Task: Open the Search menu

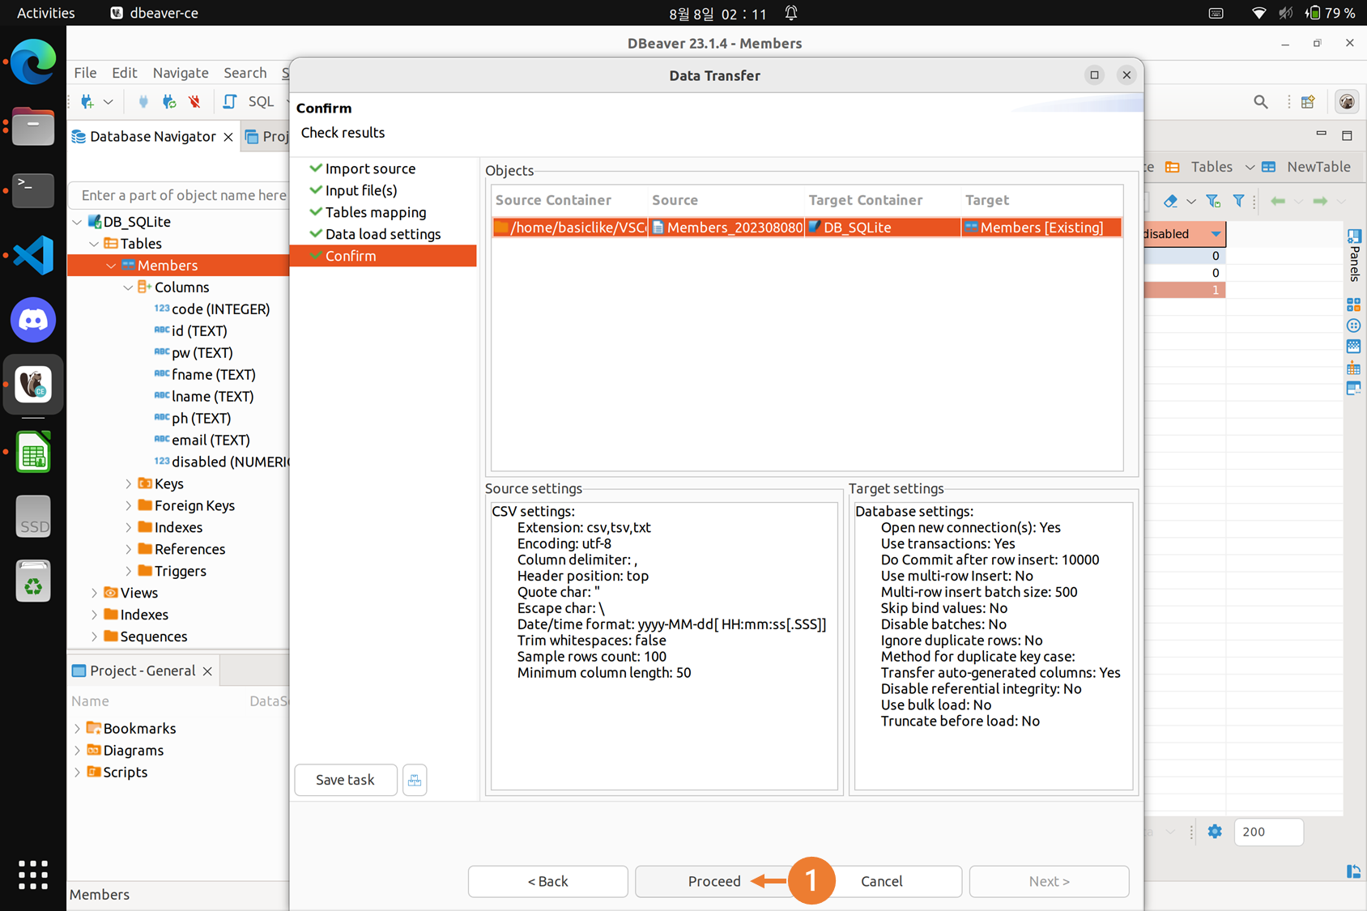Action: [245, 73]
